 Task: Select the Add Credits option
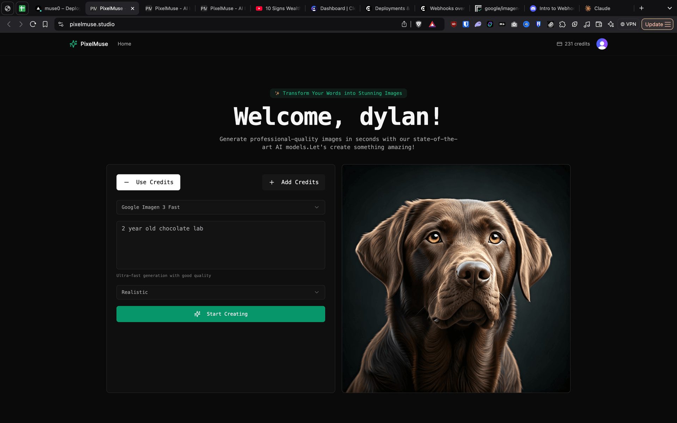coord(293,182)
